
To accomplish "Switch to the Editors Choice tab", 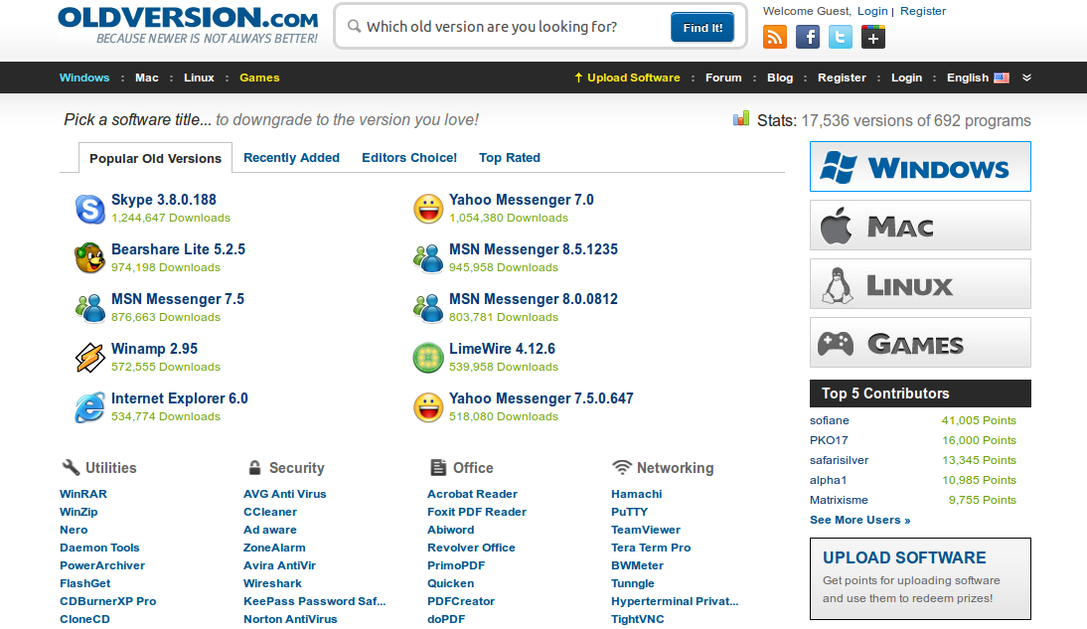I will click(409, 157).
